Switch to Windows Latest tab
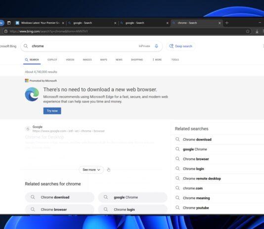Image resolution: width=264 pixels, height=229 pixels. pyautogui.click(x=40, y=23)
